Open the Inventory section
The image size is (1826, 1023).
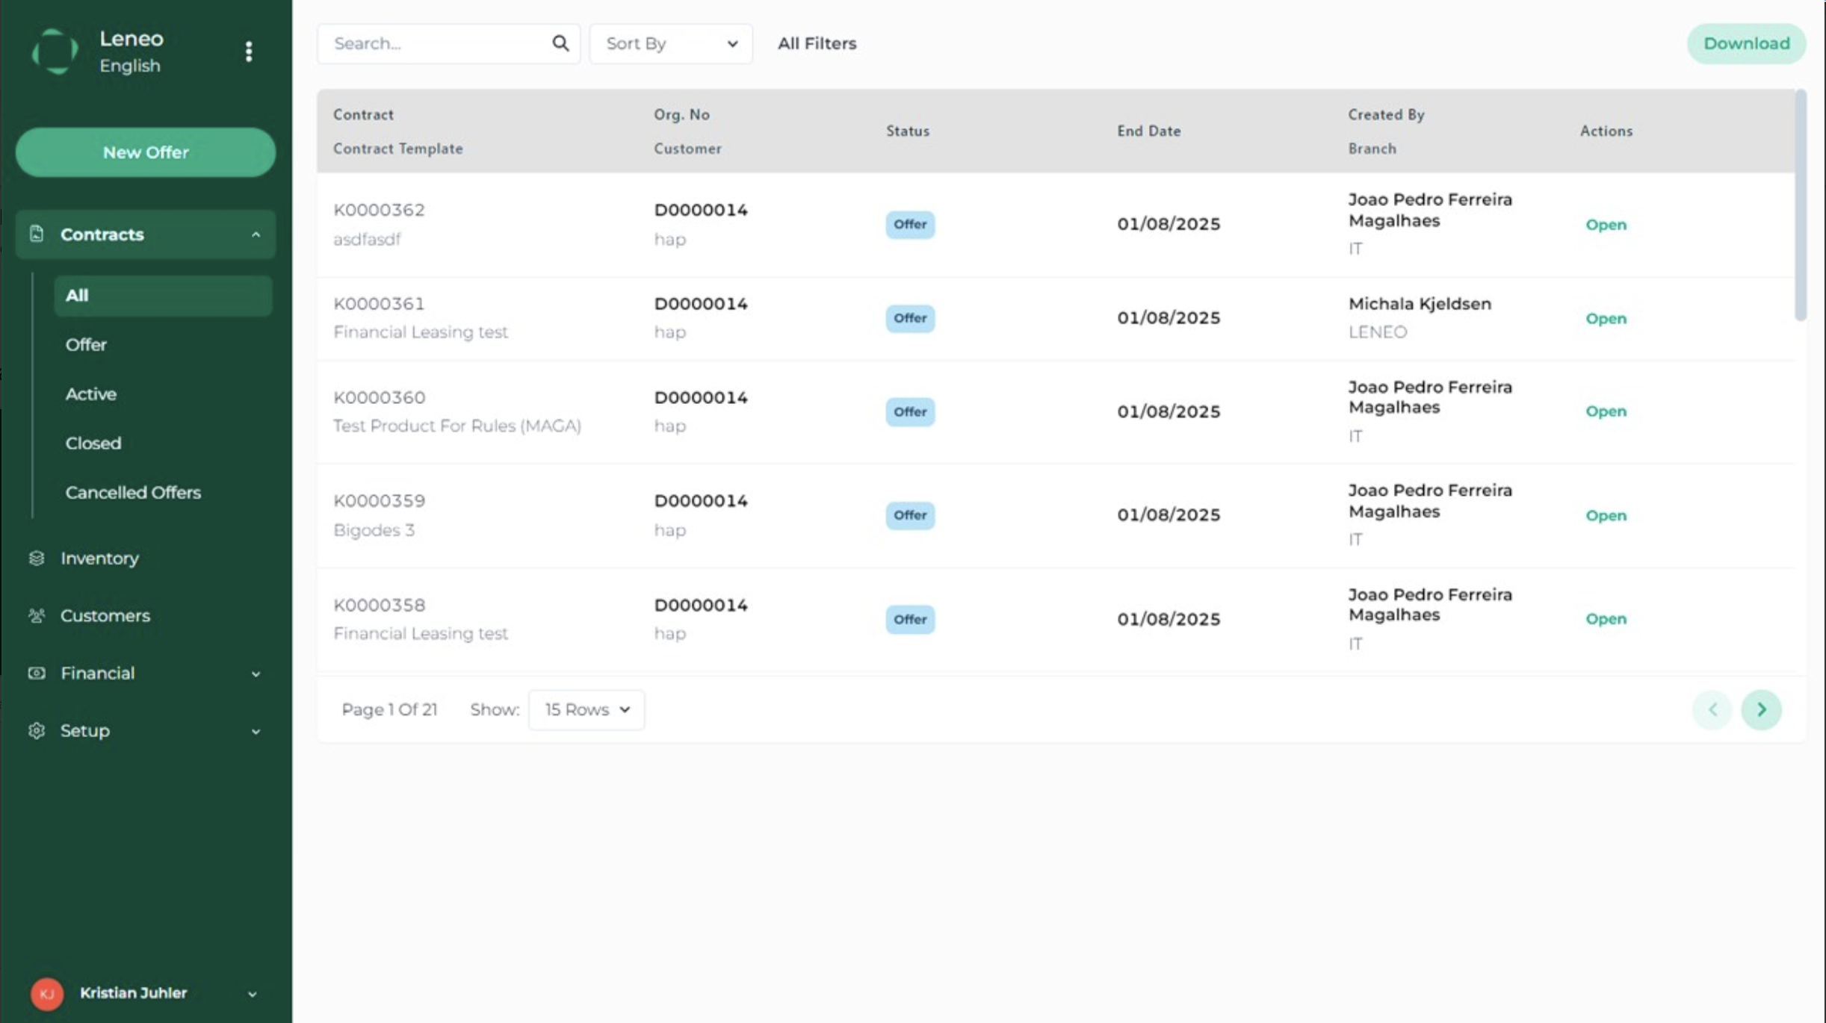[x=99, y=559]
